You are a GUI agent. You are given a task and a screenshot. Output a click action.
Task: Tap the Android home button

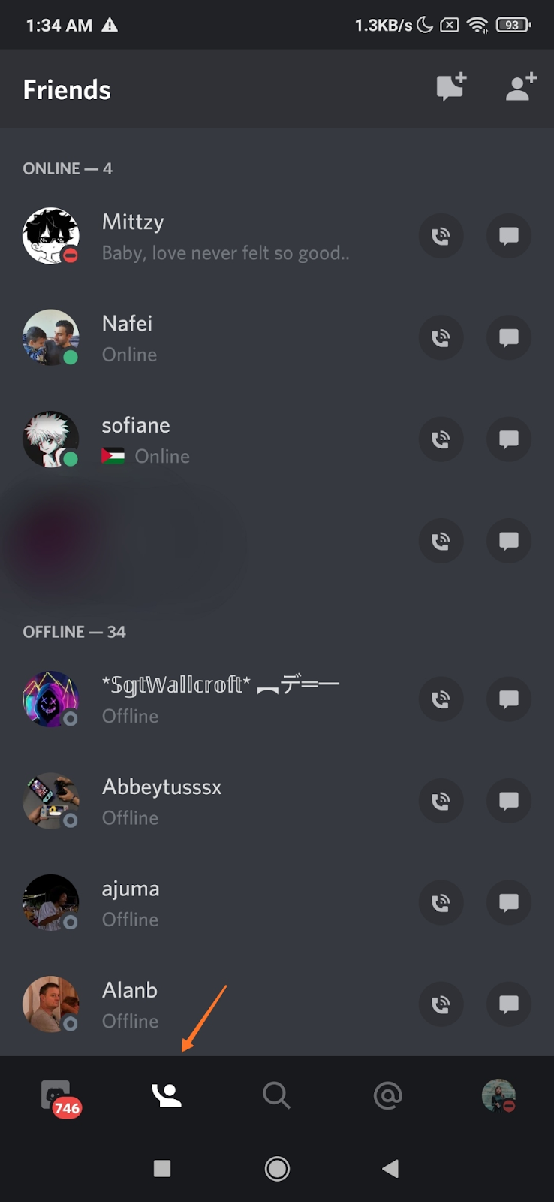click(x=277, y=1168)
